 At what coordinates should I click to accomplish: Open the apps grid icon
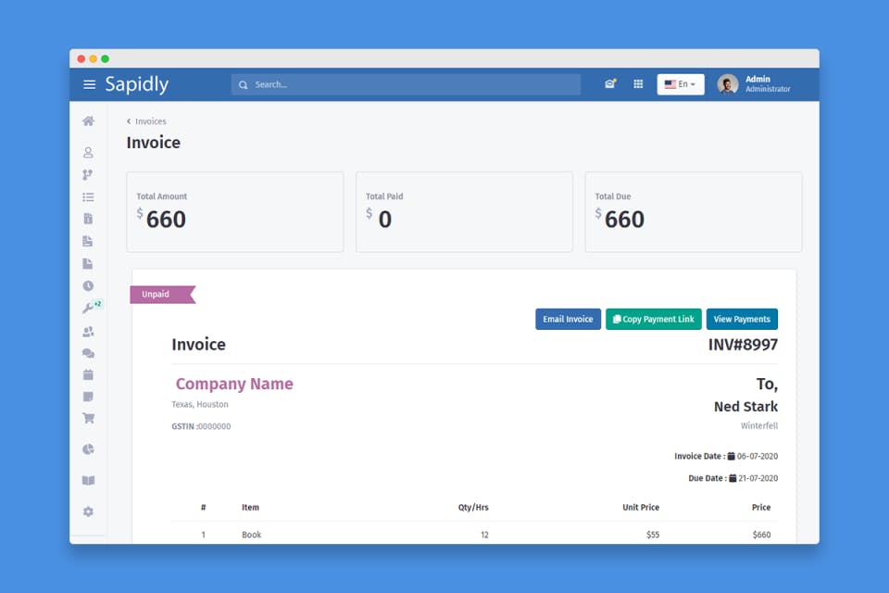(x=638, y=84)
